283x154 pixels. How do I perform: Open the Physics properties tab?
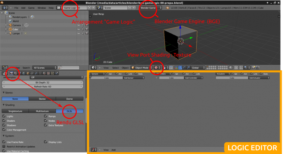click(57, 73)
